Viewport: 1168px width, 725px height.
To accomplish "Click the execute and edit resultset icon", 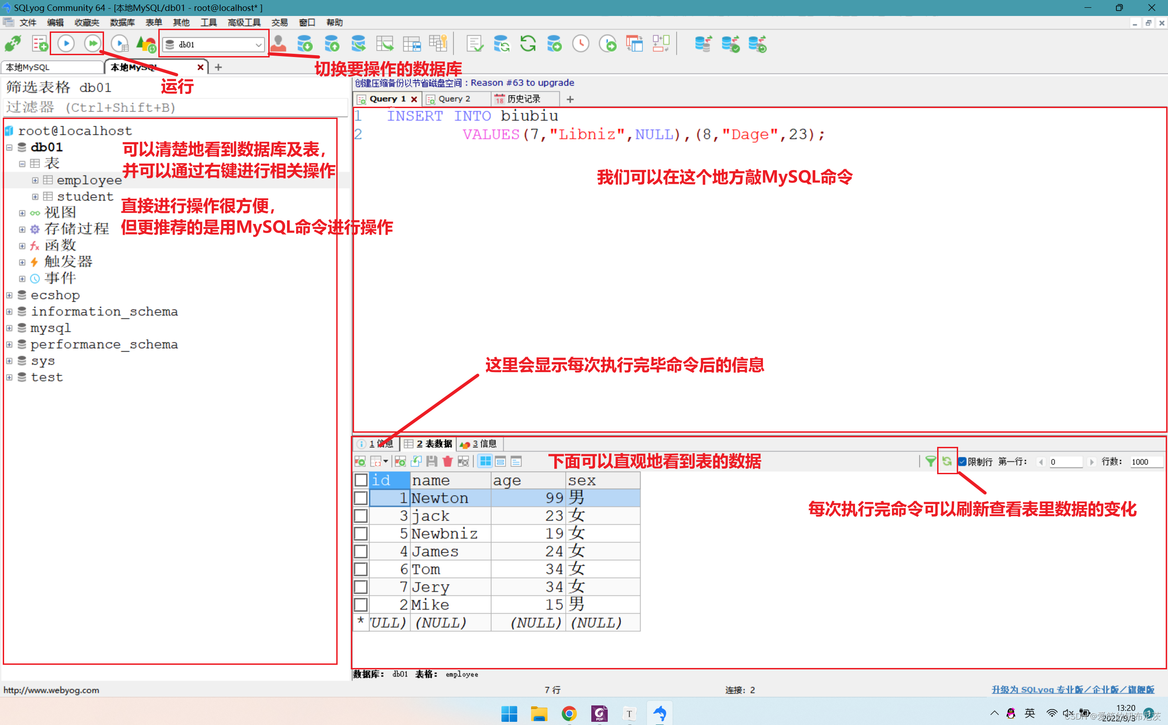I will pos(120,44).
